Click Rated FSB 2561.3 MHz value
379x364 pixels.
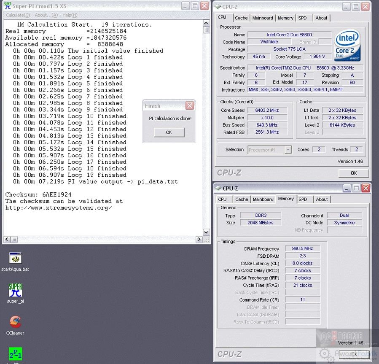(x=267, y=132)
